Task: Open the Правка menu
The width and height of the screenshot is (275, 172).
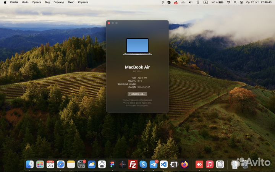Action: pos(37,2)
